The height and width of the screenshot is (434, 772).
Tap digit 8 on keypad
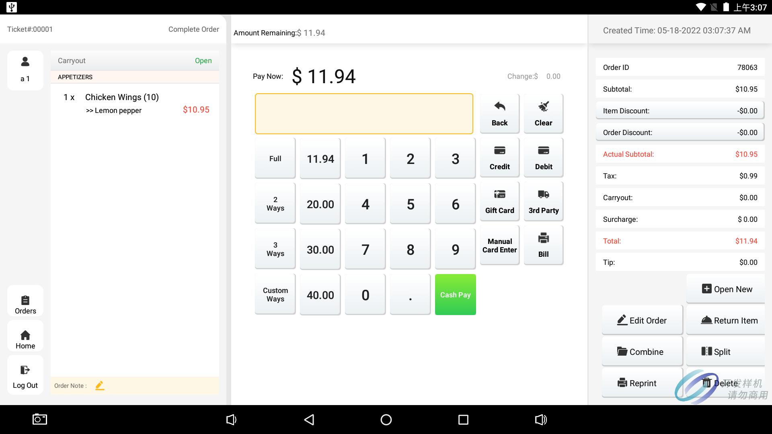(410, 249)
